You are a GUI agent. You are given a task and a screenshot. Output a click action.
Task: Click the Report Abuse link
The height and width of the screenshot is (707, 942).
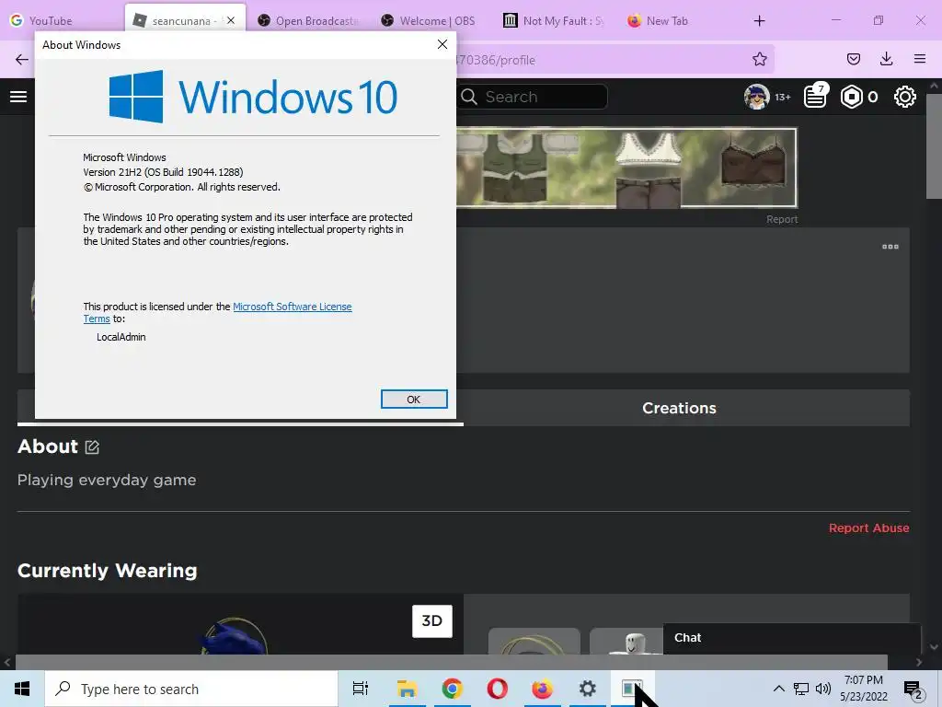tap(868, 527)
